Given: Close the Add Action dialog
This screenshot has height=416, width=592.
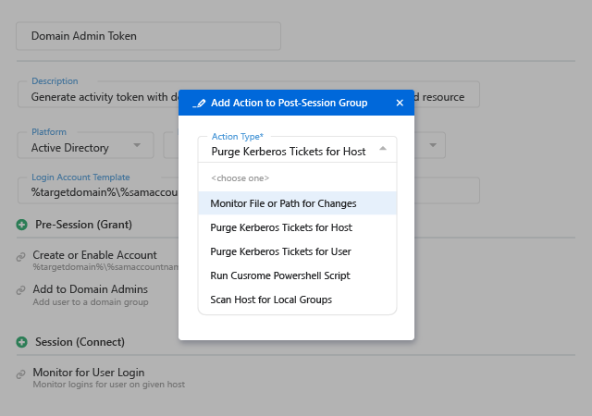Looking at the screenshot, I should pyautogui.click(x=400, y=103).
